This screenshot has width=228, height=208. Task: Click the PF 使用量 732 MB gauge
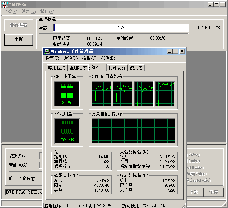pyautogui.click(x=67, y=131)
